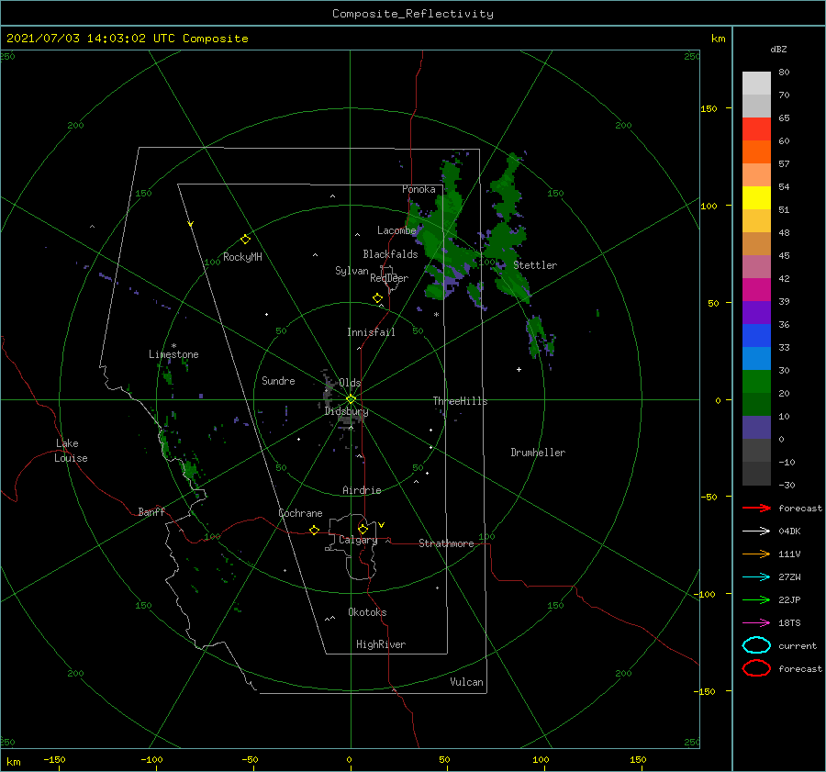
Task: Click the Banff label
Action: click(151, 511)
